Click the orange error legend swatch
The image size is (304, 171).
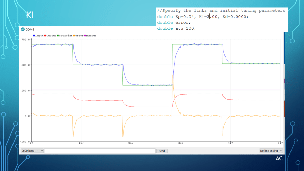click(74, 35)
